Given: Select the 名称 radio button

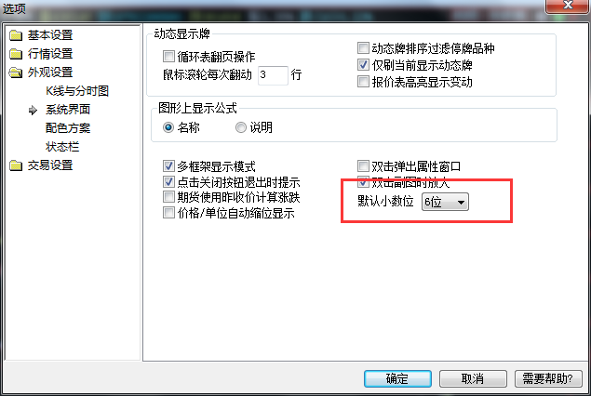Looking at the screenshot, I should click(x=168, y=127).
